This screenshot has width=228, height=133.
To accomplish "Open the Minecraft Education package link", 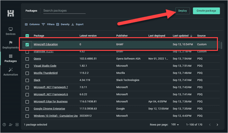I will (x=46, y=44).
